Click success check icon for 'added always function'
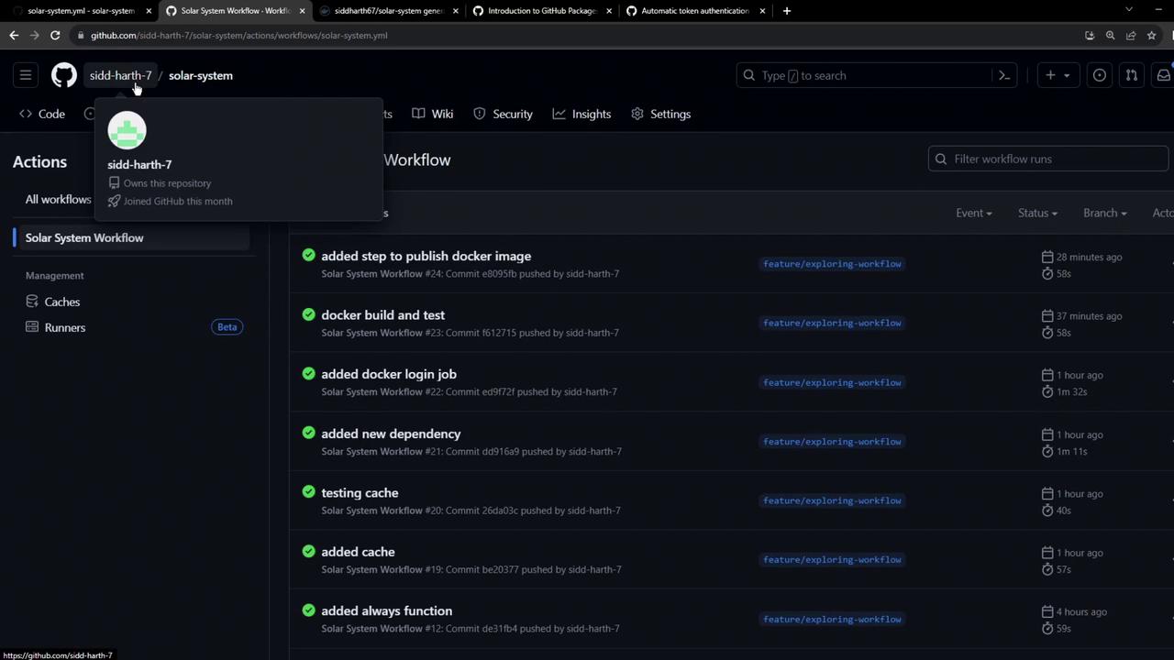This screenshot has height=660, width=1174. coord(308,610)
